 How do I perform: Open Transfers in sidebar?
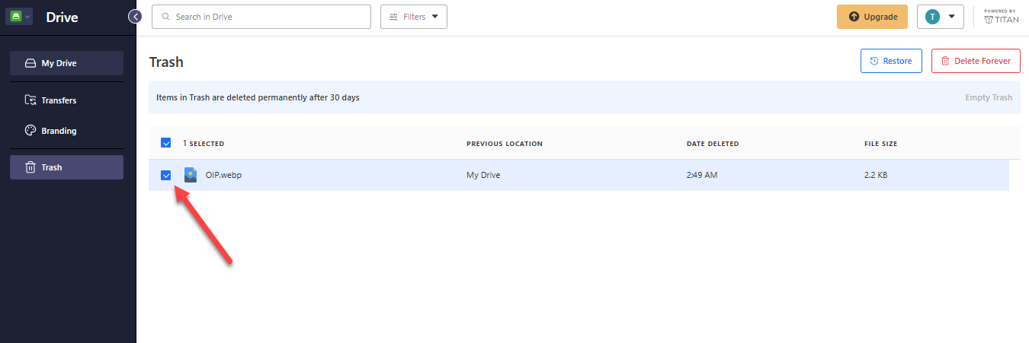click(66, 100)
